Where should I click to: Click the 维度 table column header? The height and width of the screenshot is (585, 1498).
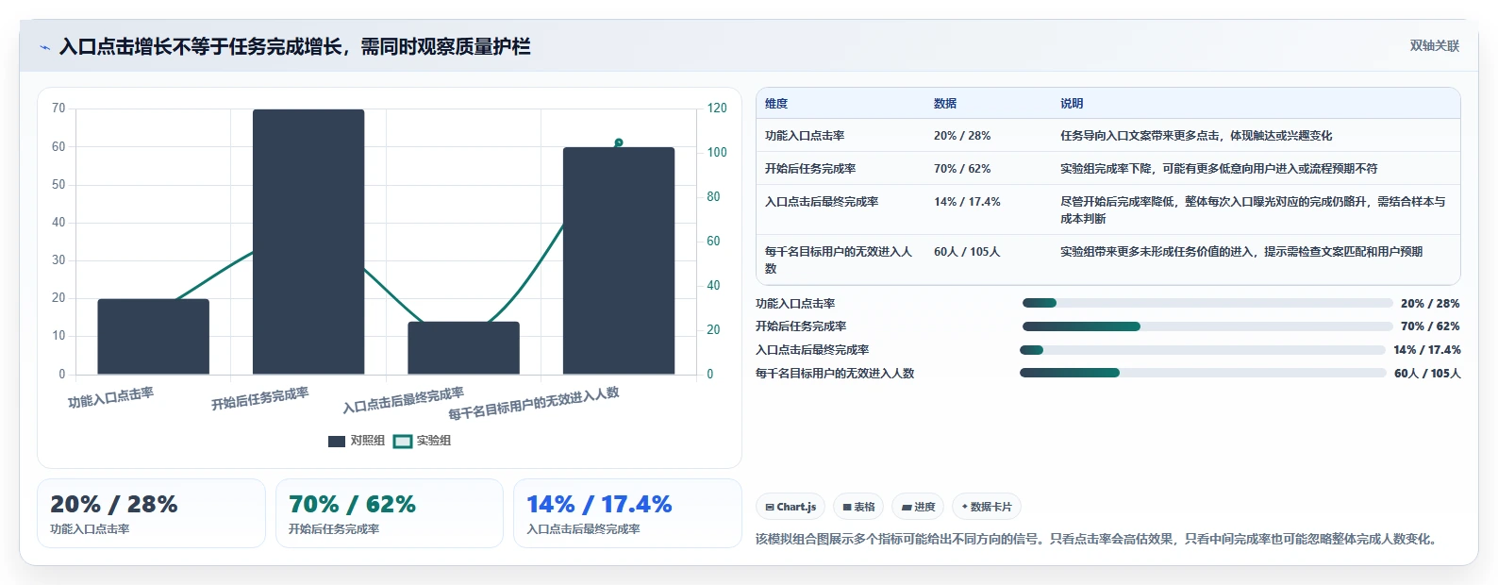point(776,104)
